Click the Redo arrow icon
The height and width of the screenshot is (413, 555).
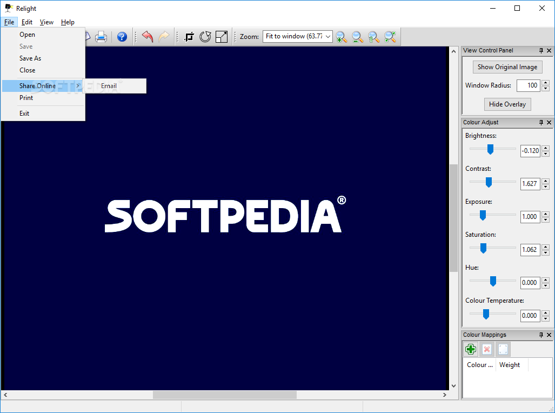tap(164, 37)
